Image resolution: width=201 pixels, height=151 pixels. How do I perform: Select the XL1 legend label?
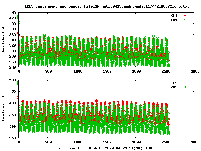pyautogui.click(x=174, y=16)
